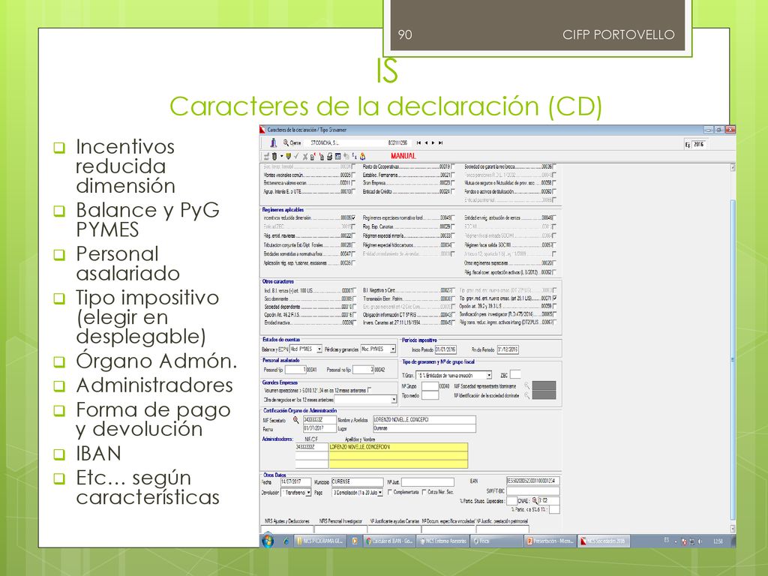Click the first grayed toolbar icon
Image resolution: width=768 pixels, height=576 pixels.
266,156
